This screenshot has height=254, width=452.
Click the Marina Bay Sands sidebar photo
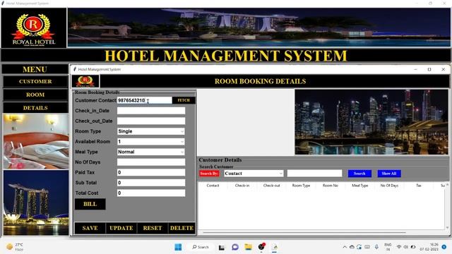(36, 202)
